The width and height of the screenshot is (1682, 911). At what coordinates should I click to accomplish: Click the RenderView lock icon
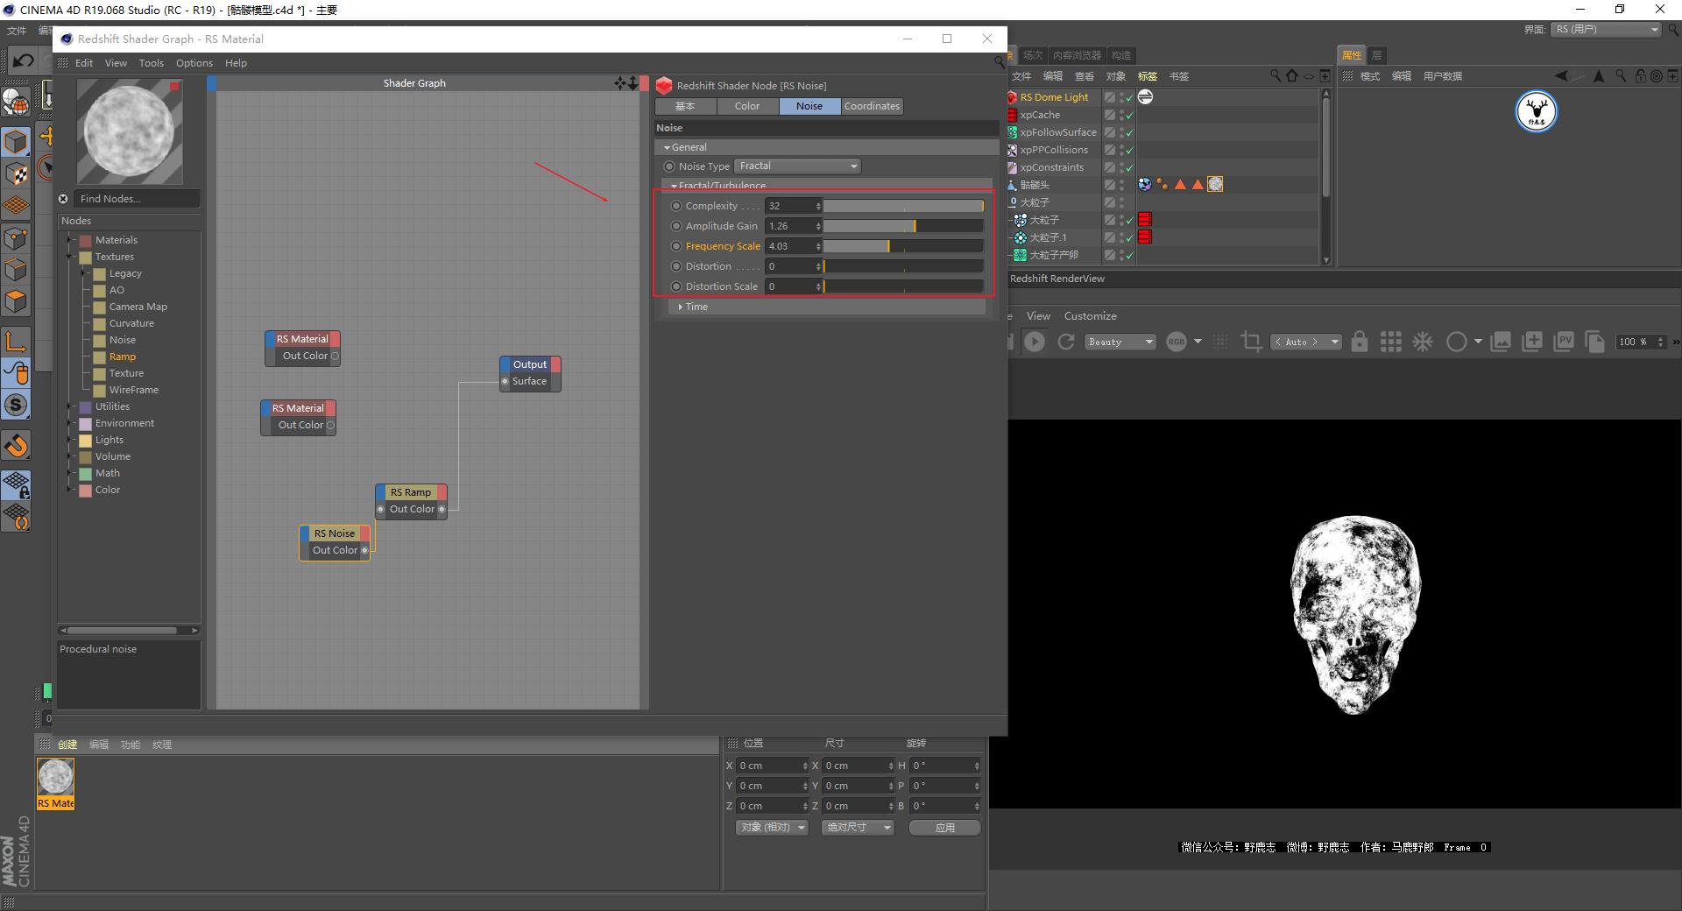coord(1359,342)
